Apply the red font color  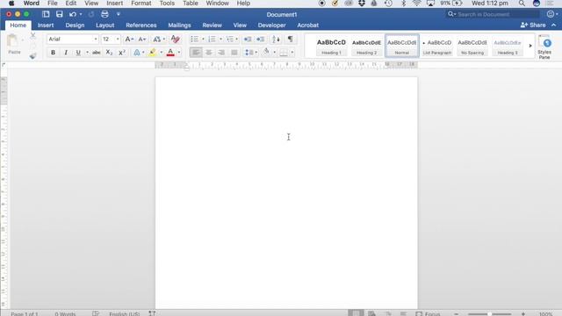(x=170, y=53)
